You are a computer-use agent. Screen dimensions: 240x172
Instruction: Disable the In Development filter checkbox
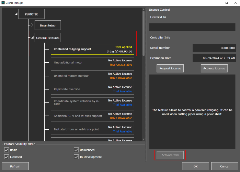(x=77, y=157)
